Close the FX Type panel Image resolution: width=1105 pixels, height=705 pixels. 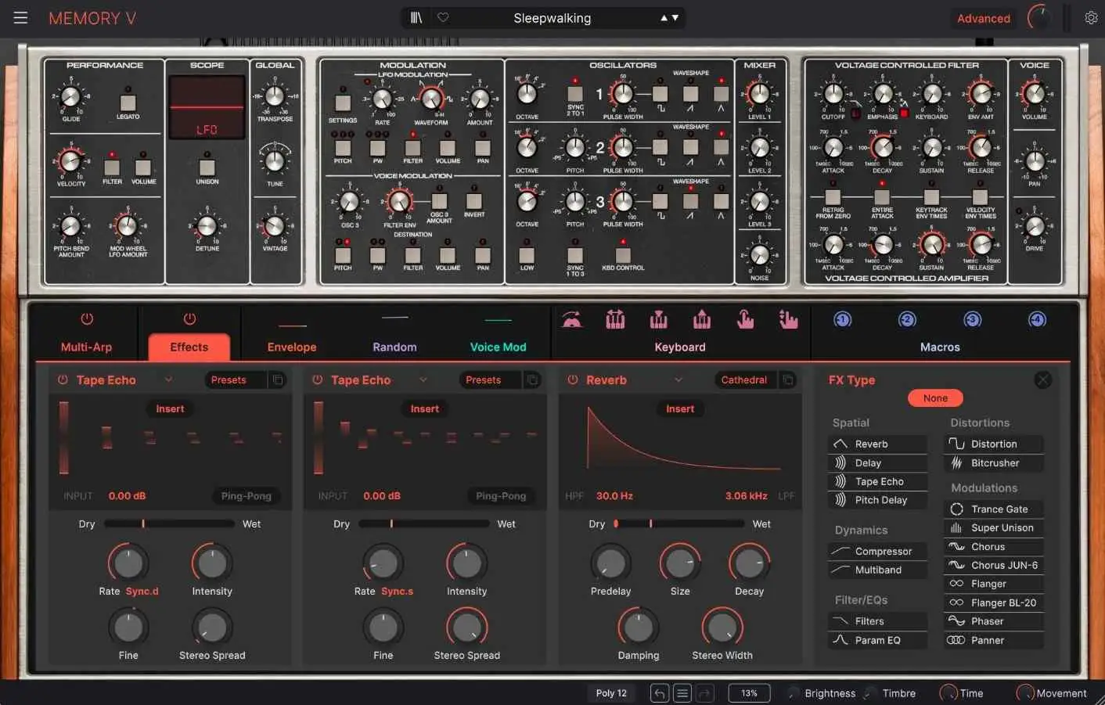(1042, 380)
